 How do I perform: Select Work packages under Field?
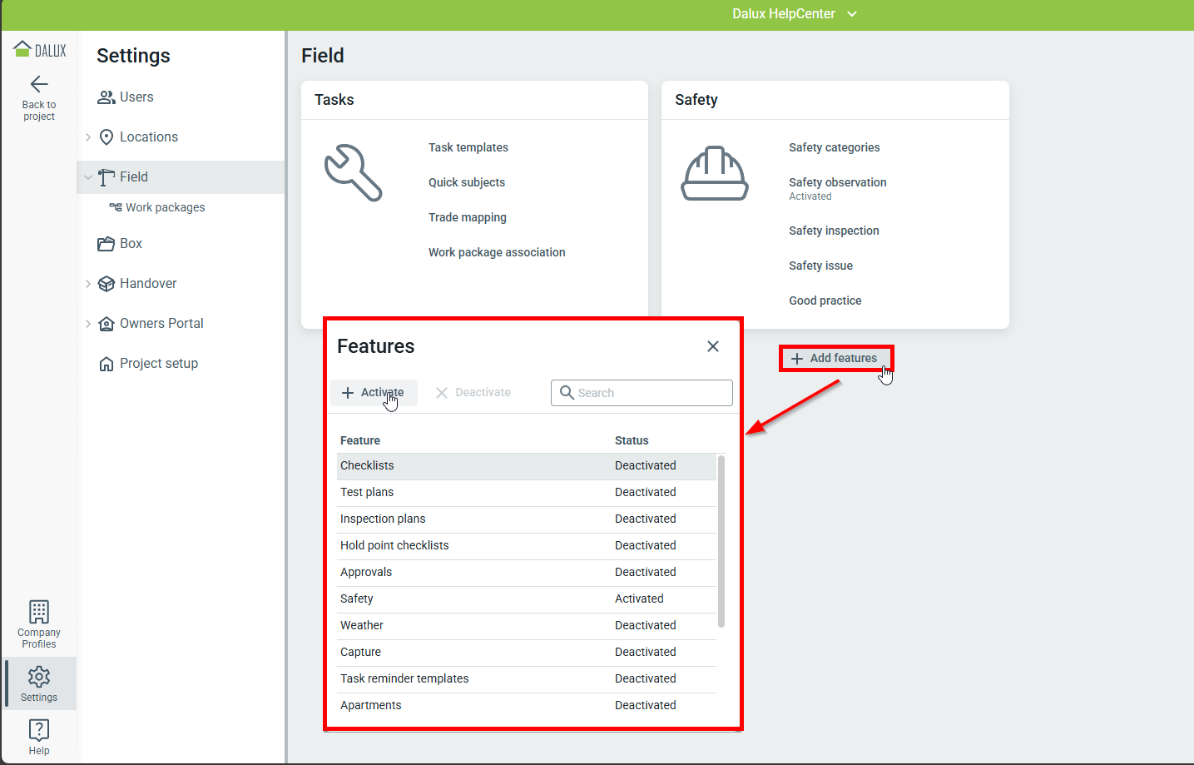pyautogui.click(x=165, y=207)
